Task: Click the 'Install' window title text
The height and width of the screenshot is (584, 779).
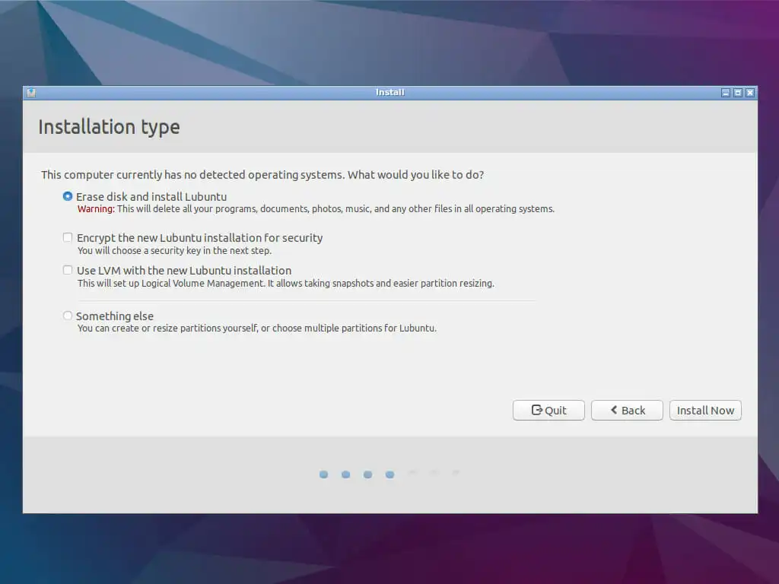Action: point(390,92)
